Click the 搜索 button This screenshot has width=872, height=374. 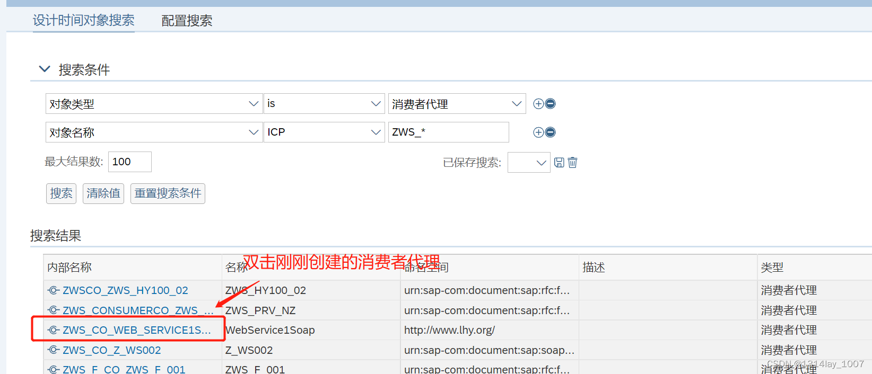(x=61, y=193)
